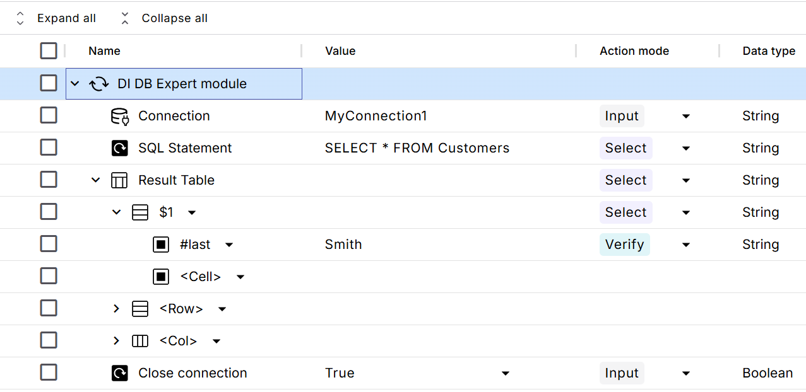Expand the <Row> tree node
806x392 pixels.
click(x=116, y=309)
